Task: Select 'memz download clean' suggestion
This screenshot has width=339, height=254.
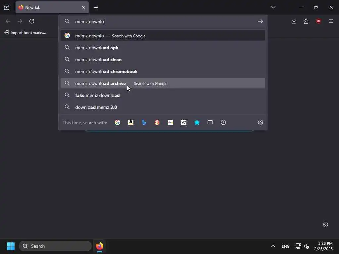Action: (x=163, y=60)
